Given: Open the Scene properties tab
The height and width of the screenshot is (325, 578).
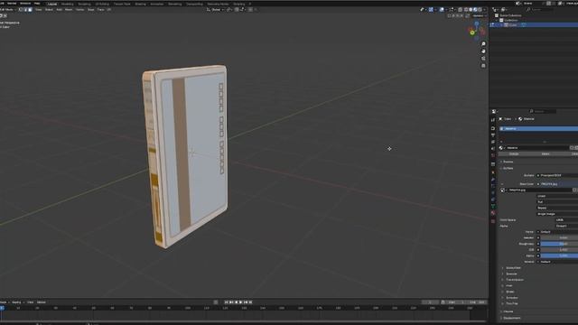Looking at the screenshot, I should (493, 148).
